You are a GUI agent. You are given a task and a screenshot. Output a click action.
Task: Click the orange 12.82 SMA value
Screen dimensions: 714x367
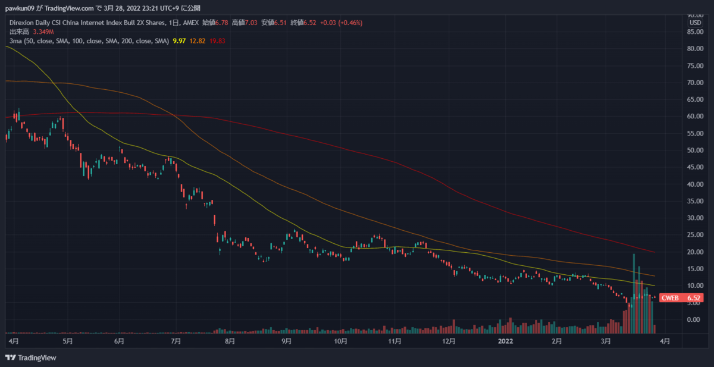point(198,40)
